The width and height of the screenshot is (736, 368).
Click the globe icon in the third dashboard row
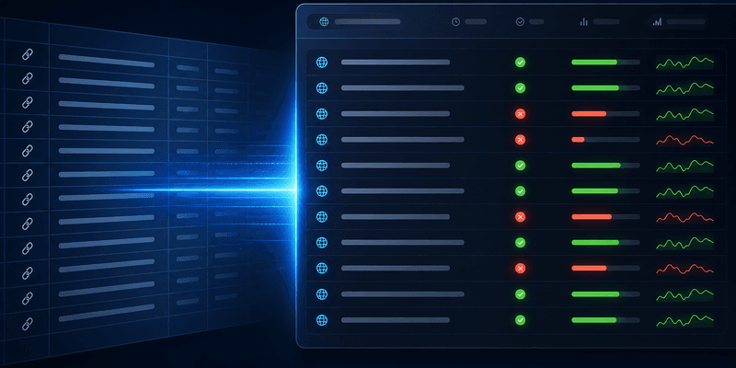321,113
